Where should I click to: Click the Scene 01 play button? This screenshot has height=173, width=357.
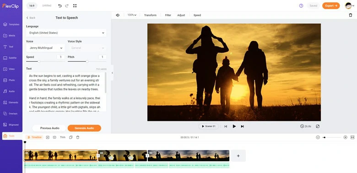(x=209, y=126)
